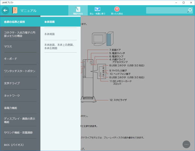Viewport: 195px width, 151px height.
Task: Click the search magnifier icon
Action: coord(190,10)
